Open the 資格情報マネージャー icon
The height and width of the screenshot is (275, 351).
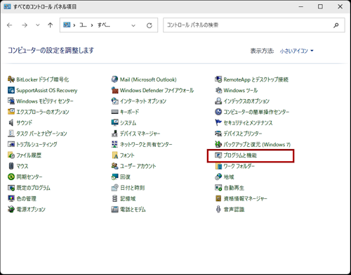click(x=218, y=198)
